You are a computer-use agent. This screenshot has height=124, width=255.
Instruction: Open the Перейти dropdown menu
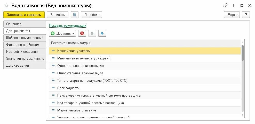pos(91,15)
